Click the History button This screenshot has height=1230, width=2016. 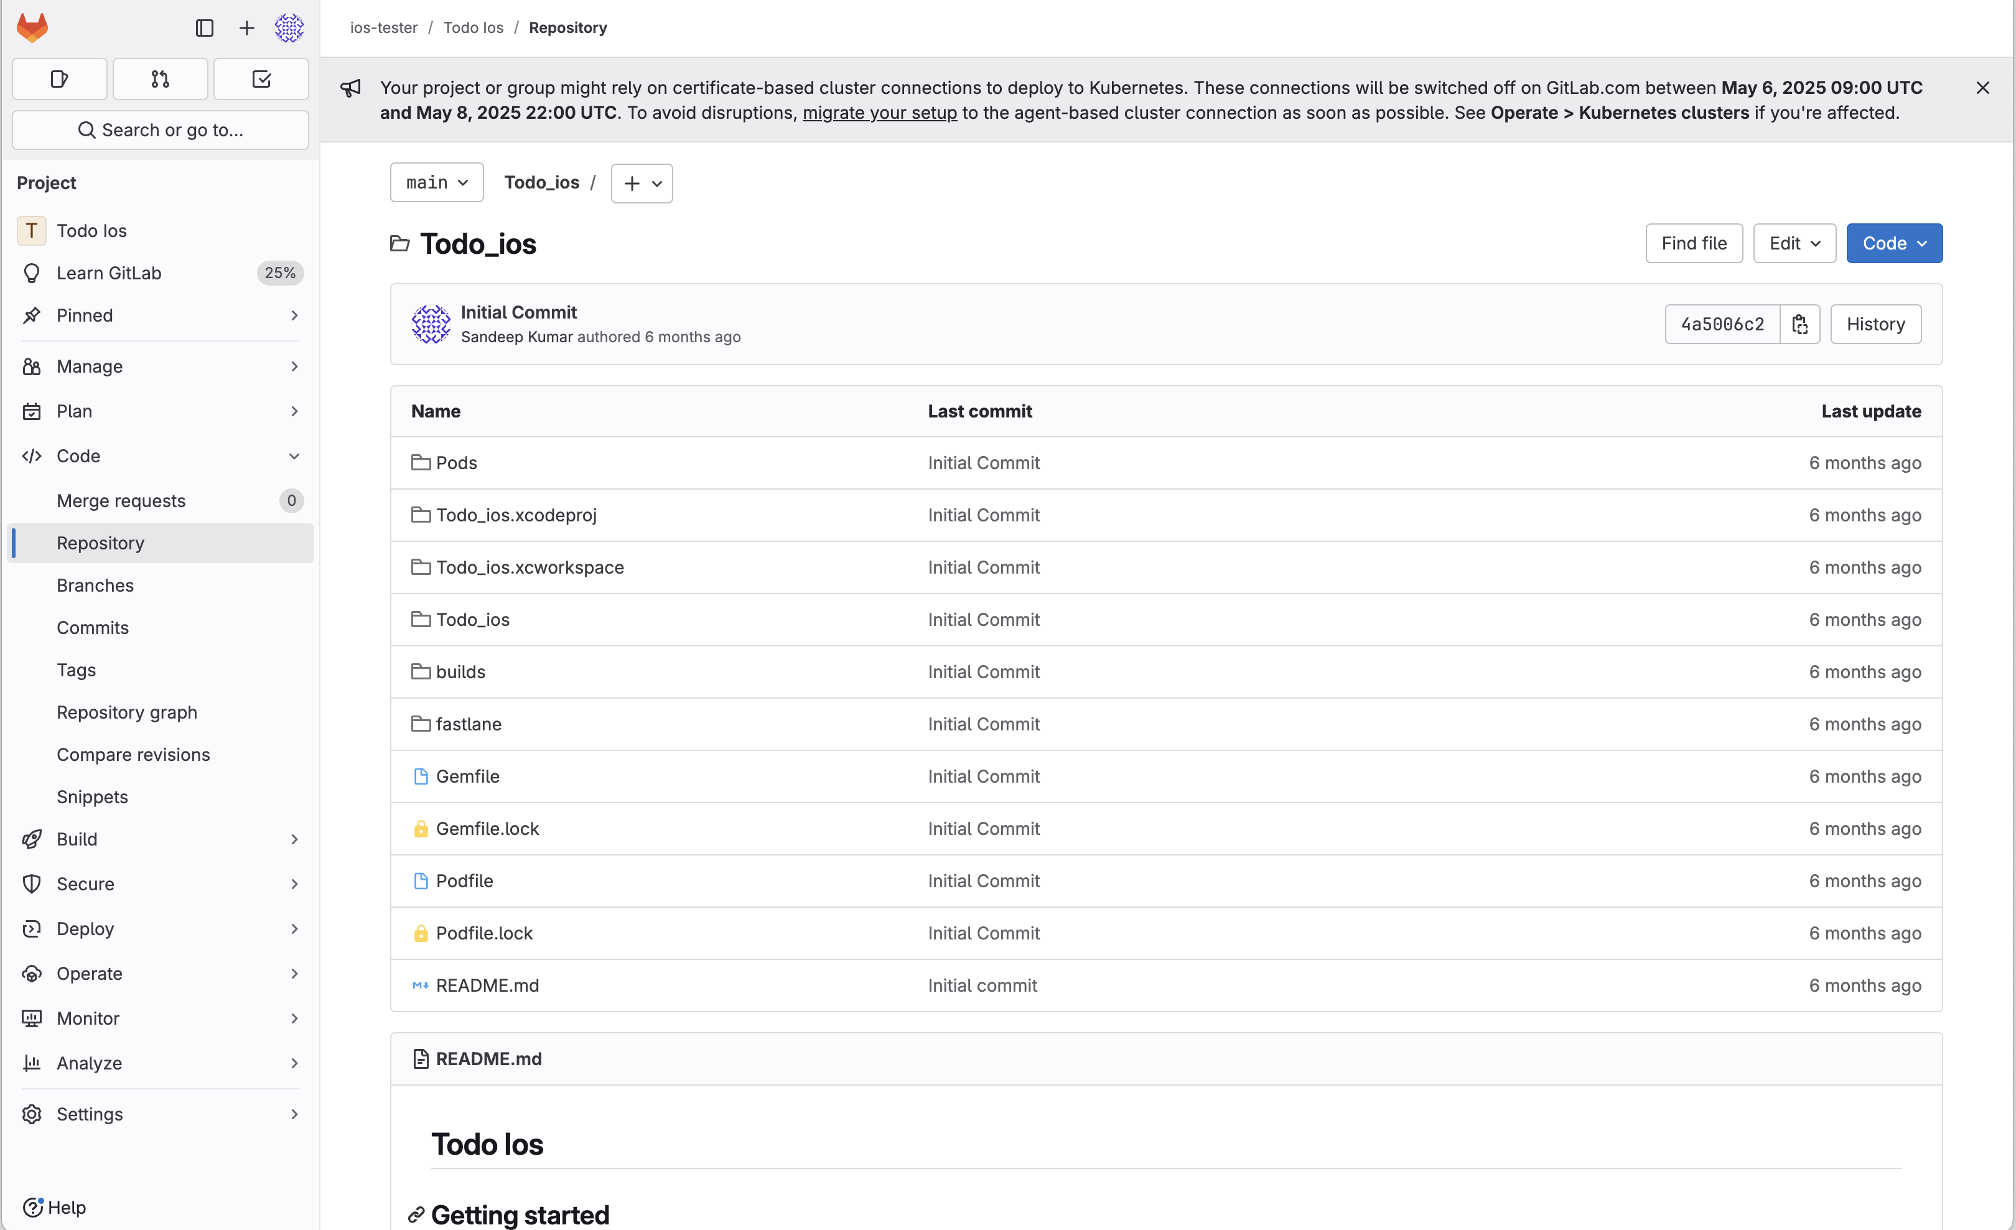tap(1875, 324)
